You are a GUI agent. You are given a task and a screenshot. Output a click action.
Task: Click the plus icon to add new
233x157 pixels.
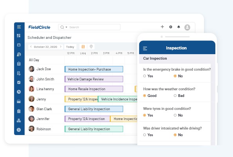point(162,27)
